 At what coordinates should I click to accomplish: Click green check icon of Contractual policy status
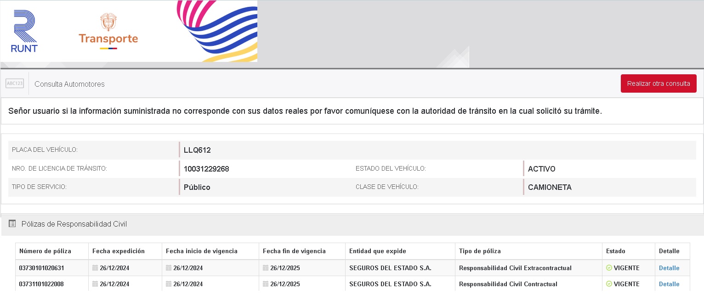click(609, 284)
